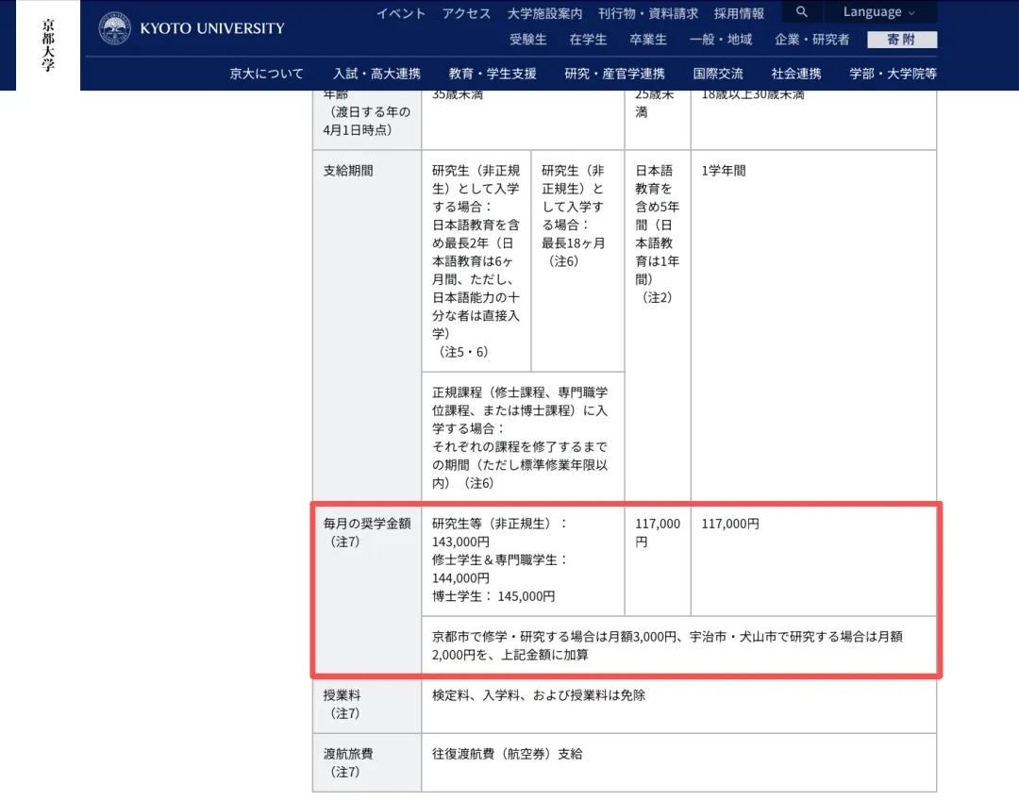
Task: Open the 入試・高大連携 menu
Action: click(x=376, y=74)
